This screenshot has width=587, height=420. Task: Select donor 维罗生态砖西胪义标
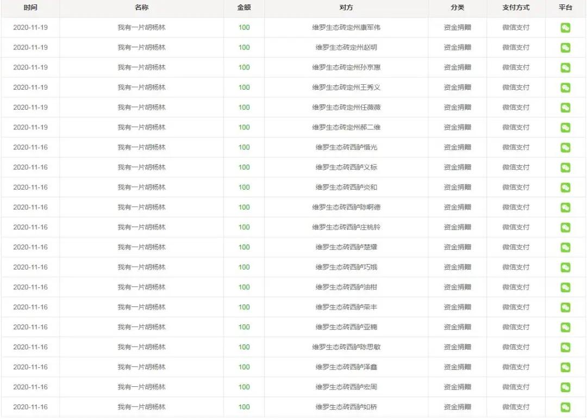[346, 167]
